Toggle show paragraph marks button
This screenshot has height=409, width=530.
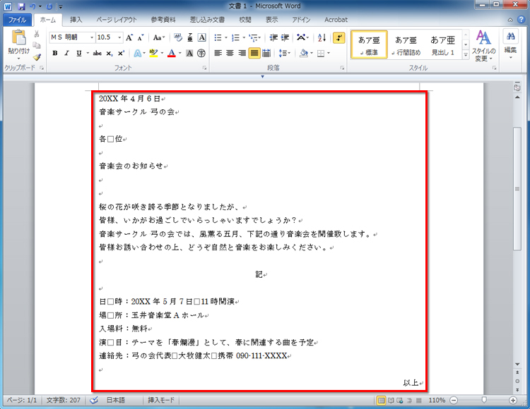338,37
